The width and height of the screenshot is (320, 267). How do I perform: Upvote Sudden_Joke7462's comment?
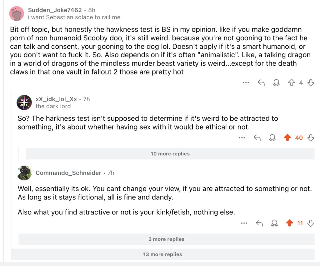291,83
